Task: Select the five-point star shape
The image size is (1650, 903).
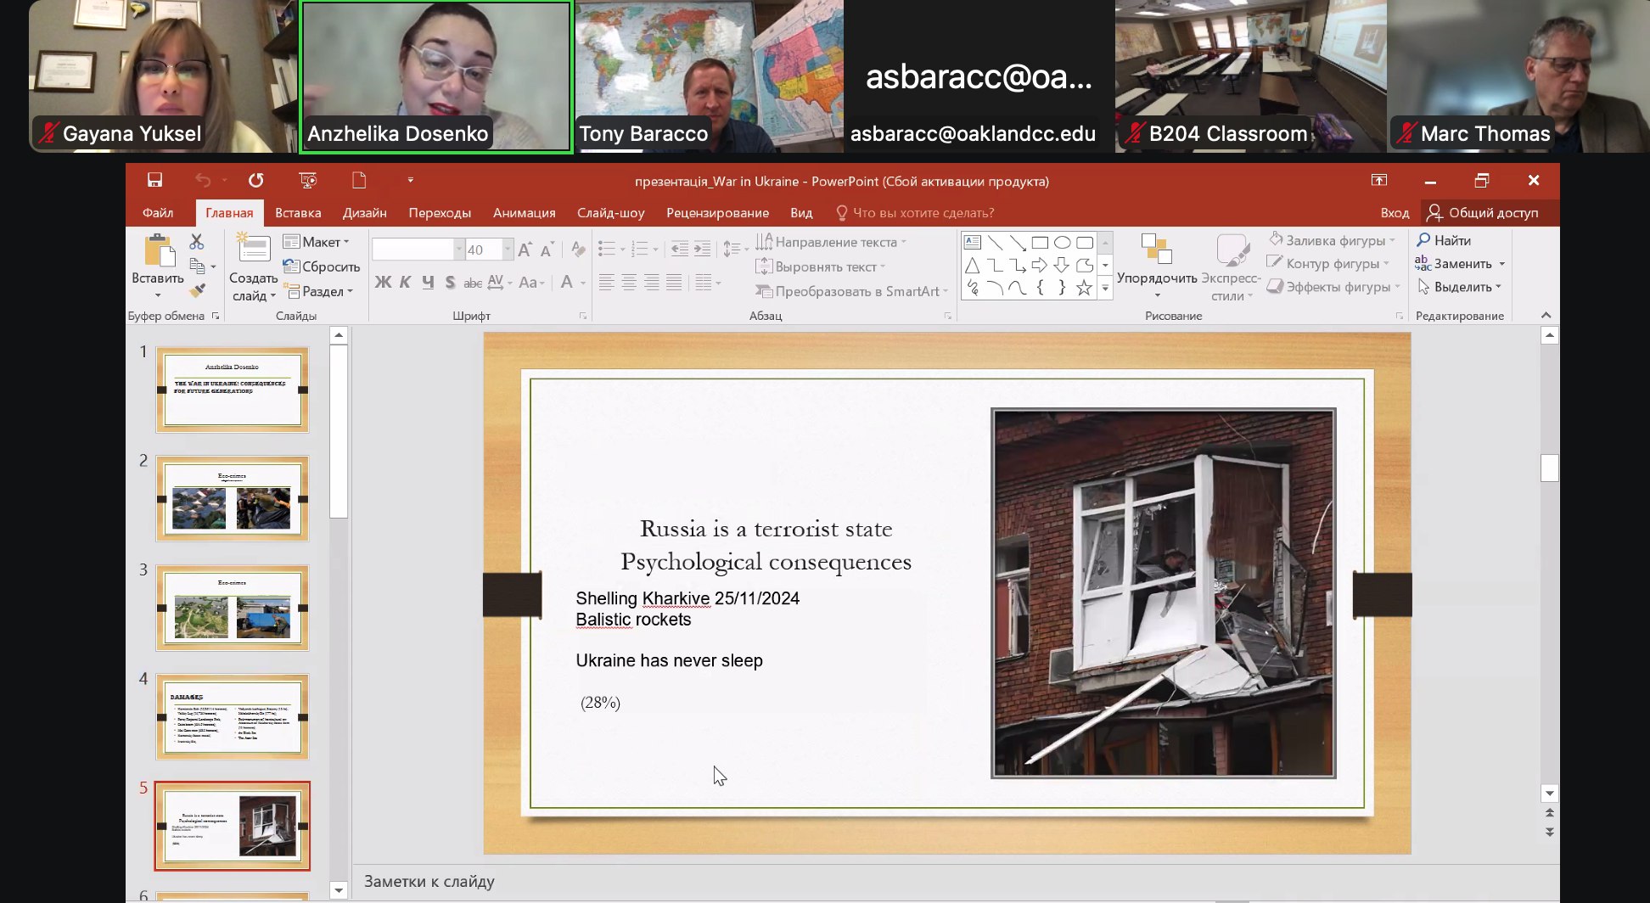Action: [1084, 289]
